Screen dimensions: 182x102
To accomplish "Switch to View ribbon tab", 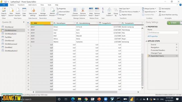I will click(42, 5).
